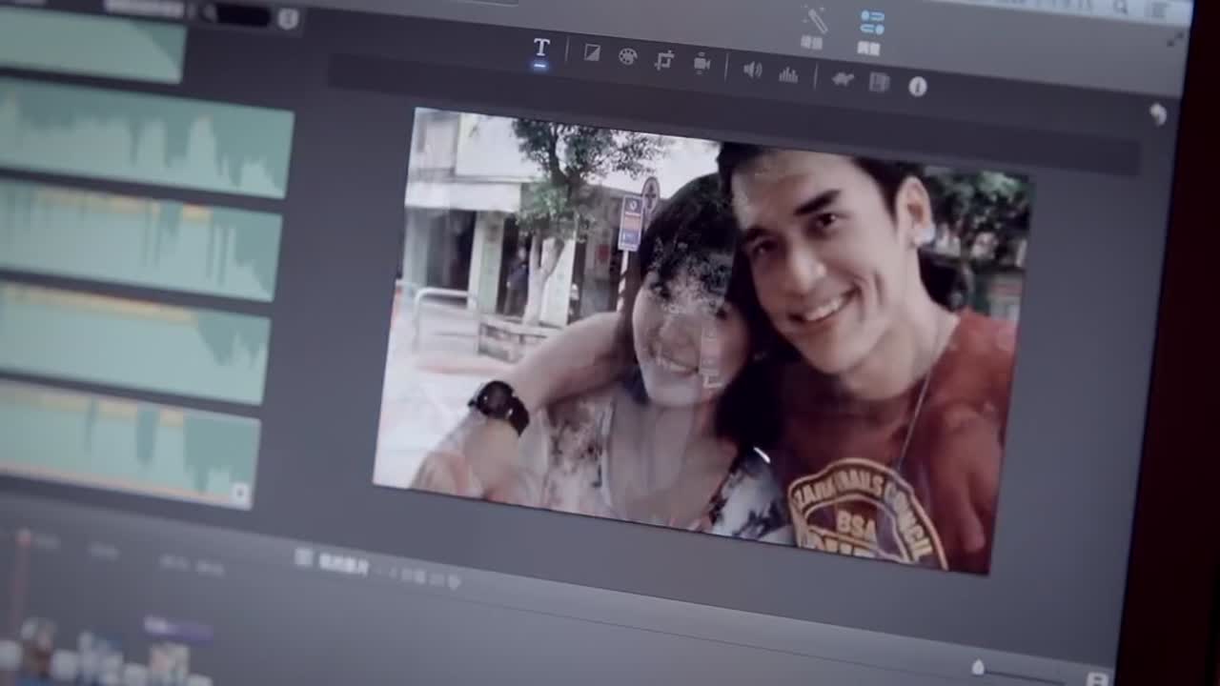Open the color correction palette
The image size is (1220, 686).
[627, 56]
